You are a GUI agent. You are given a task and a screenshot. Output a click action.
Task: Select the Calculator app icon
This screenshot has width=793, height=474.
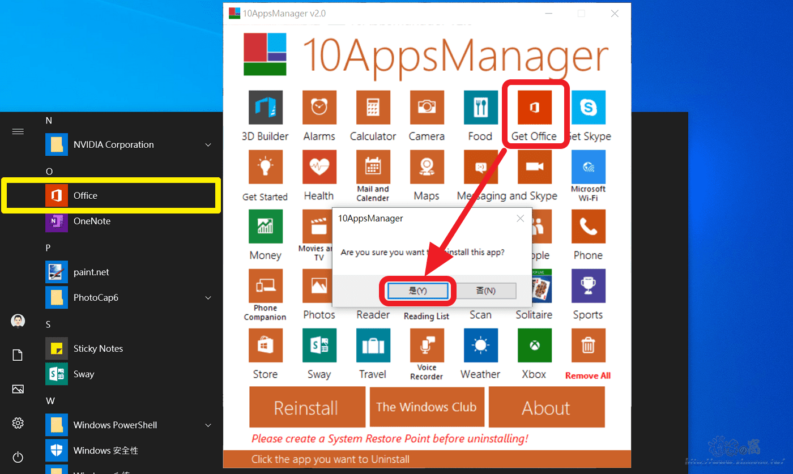point(373,107)
